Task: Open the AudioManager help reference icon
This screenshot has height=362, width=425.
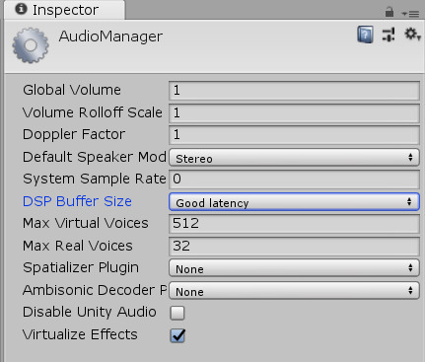Action: pyautogui.click(x=365, y=35)
